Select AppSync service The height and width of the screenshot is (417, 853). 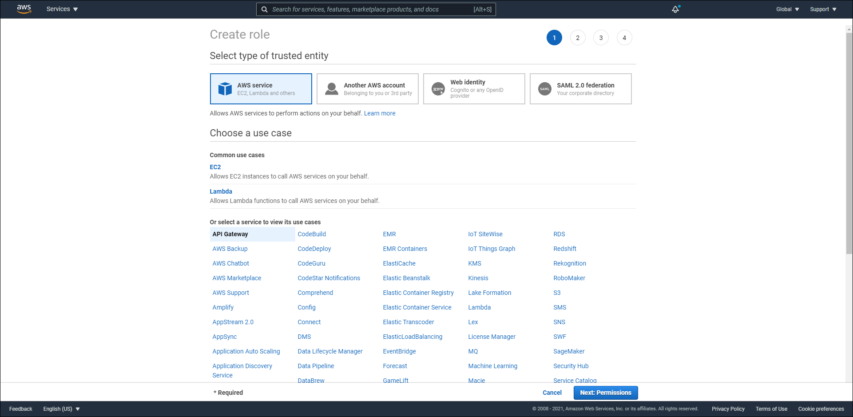pos(225,337)
